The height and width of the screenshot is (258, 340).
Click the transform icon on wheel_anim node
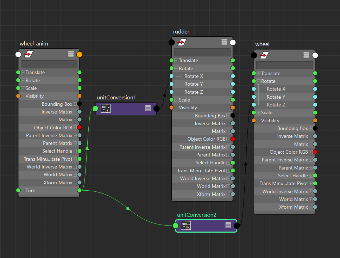(x=28, y=54)
